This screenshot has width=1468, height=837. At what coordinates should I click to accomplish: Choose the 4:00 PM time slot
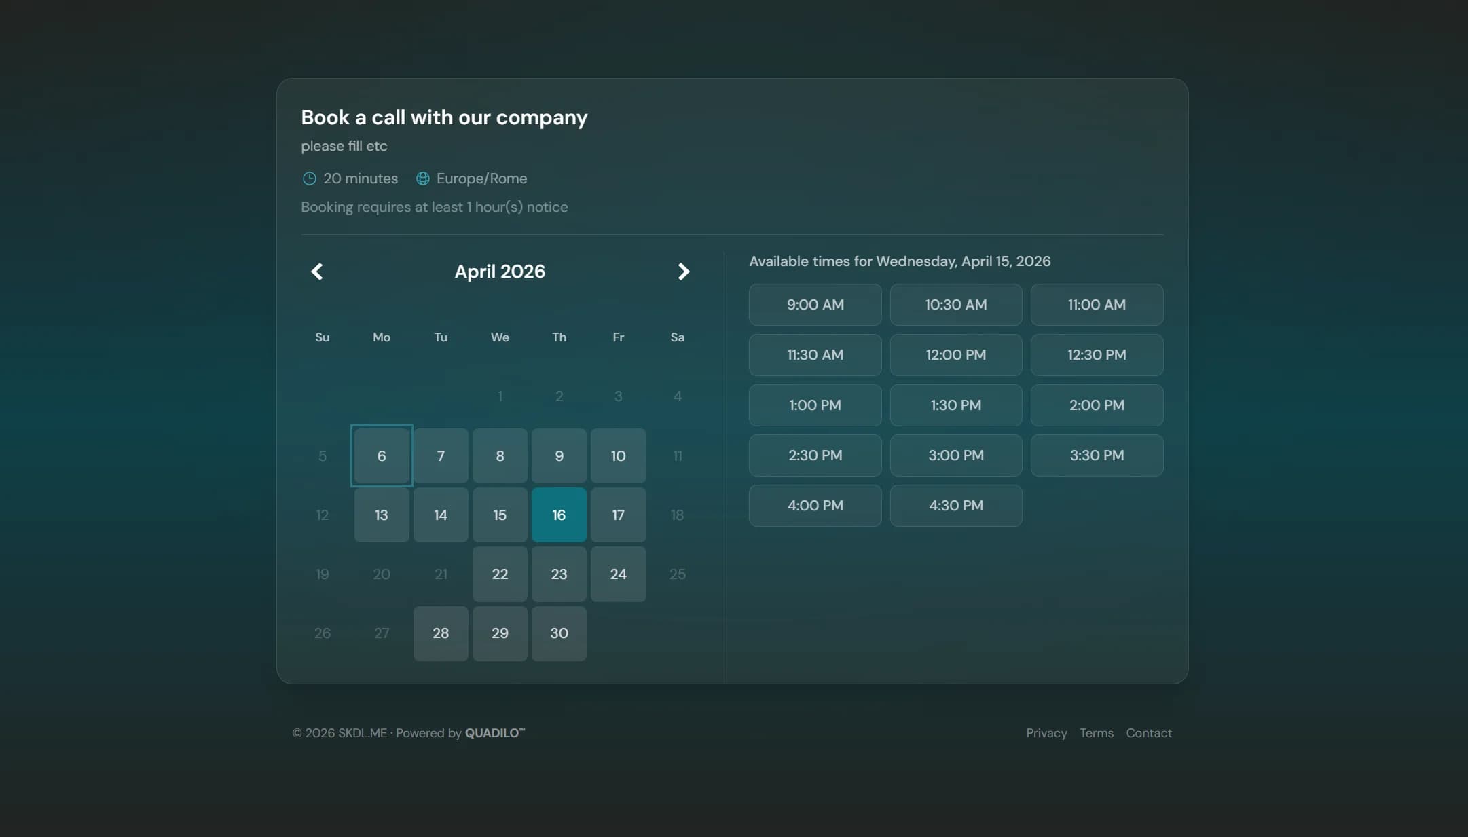[815, 506]
